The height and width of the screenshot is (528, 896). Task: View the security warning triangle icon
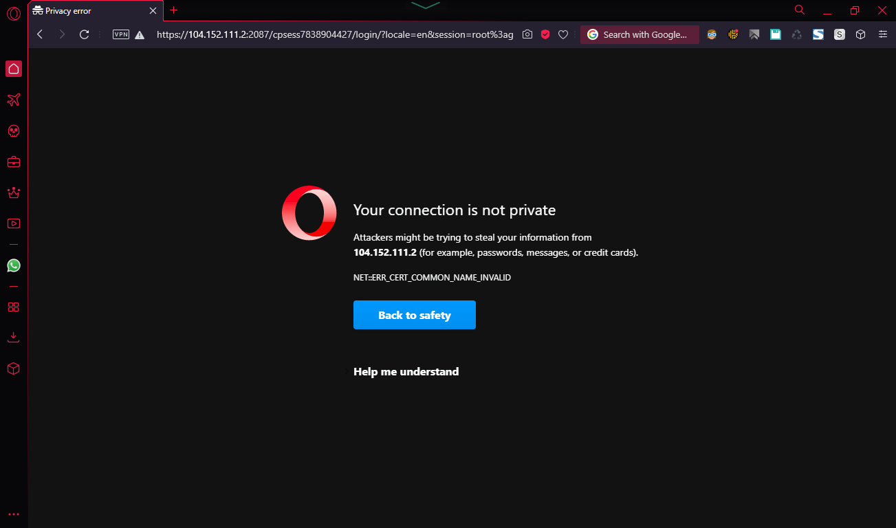pyautogui.click(x=140, y=34)
